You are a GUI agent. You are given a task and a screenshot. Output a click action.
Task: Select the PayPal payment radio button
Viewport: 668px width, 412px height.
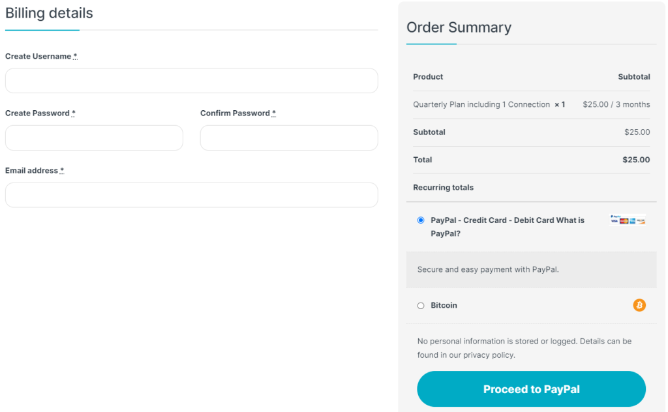point(421,220)
